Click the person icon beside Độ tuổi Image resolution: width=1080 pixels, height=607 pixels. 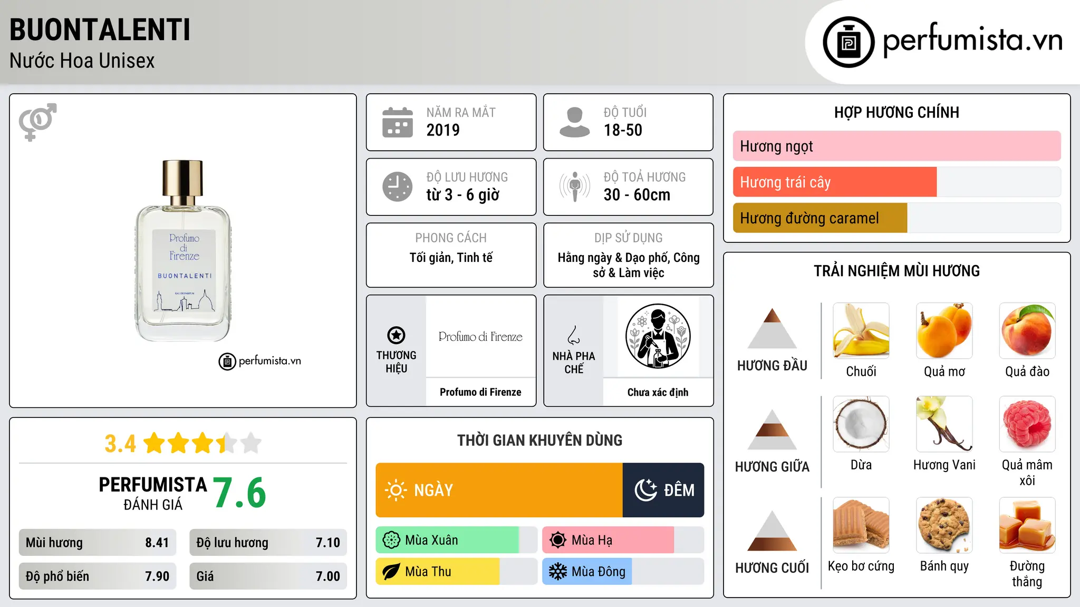[x=575, y=122]
